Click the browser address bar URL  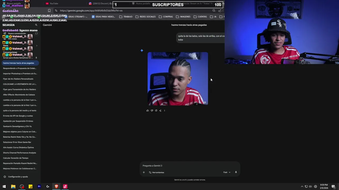coord(91,11)
